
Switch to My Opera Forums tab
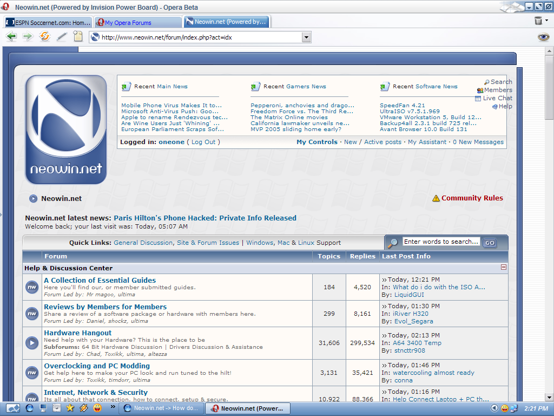(x=138, y=23)
